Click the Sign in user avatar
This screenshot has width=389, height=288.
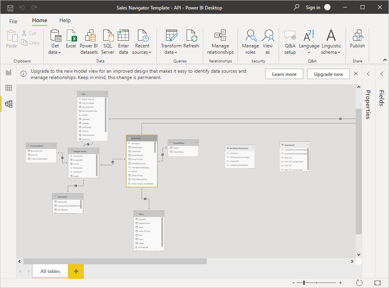327,7
